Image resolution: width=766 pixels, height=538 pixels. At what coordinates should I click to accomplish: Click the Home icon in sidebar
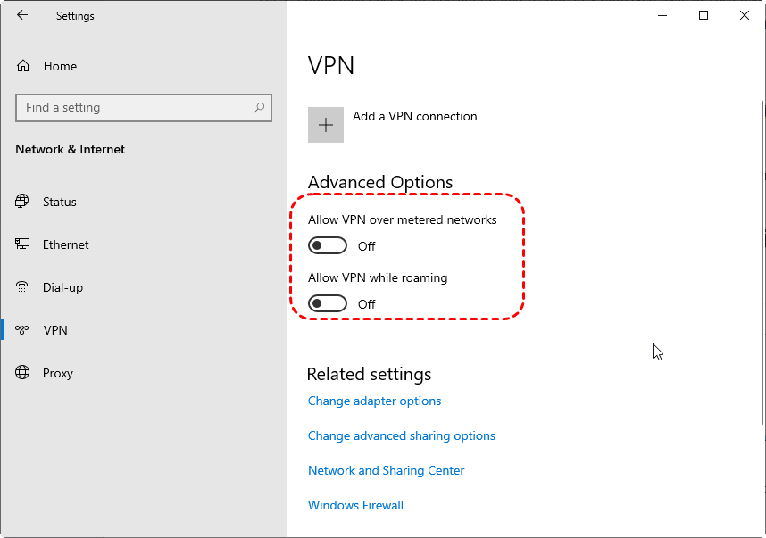[x=23, y=66]
